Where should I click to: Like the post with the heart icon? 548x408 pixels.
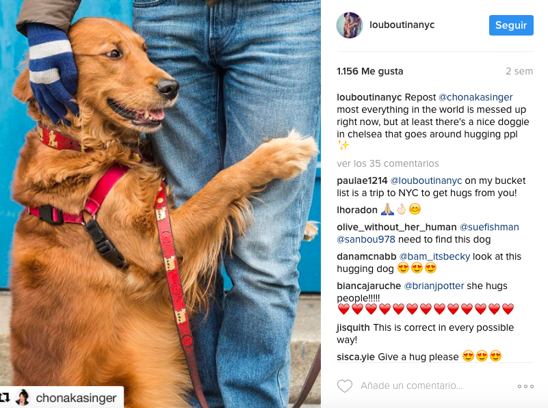pyautogui.click(x=345, y=385)
